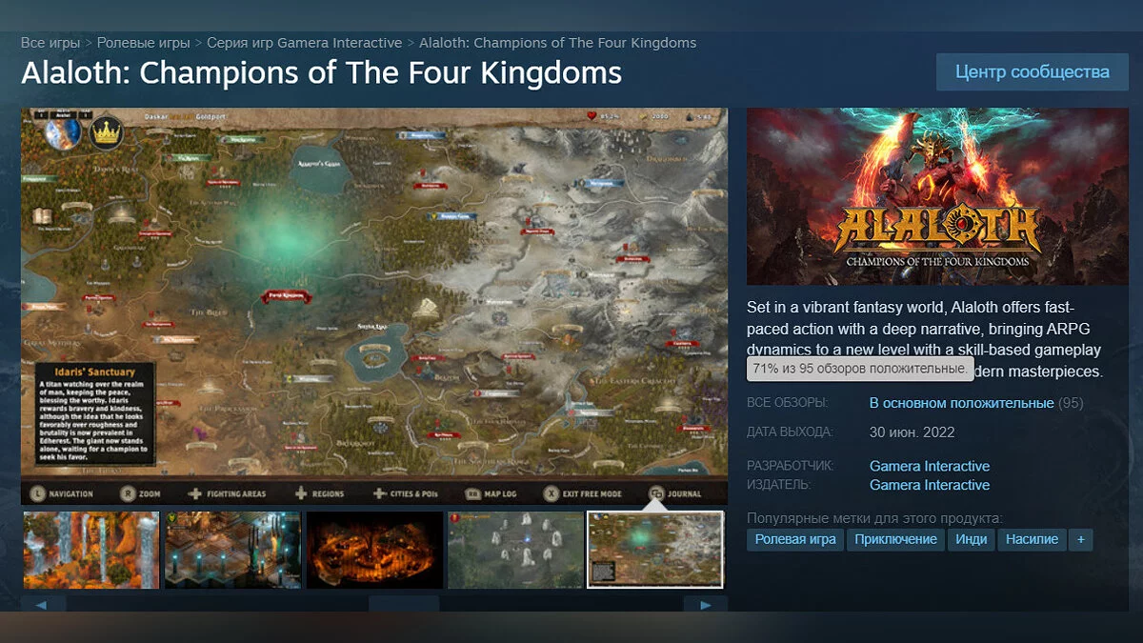Click the plus button to add a tag
Image resolution: width=1143 pixels, height=643 pixels.
coord(1081,539)
